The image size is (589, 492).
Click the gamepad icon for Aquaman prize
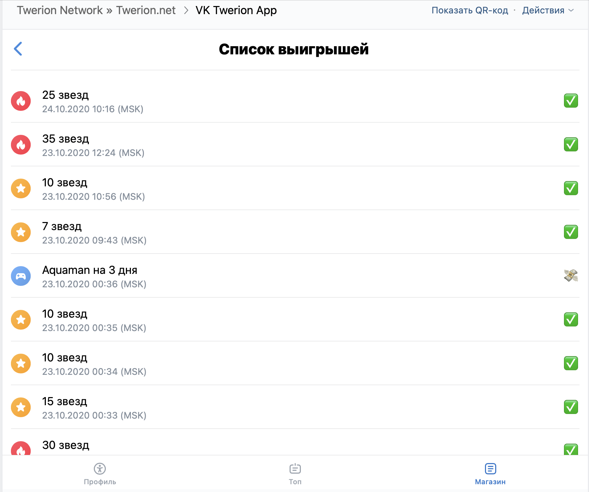(x=21, y=276)
